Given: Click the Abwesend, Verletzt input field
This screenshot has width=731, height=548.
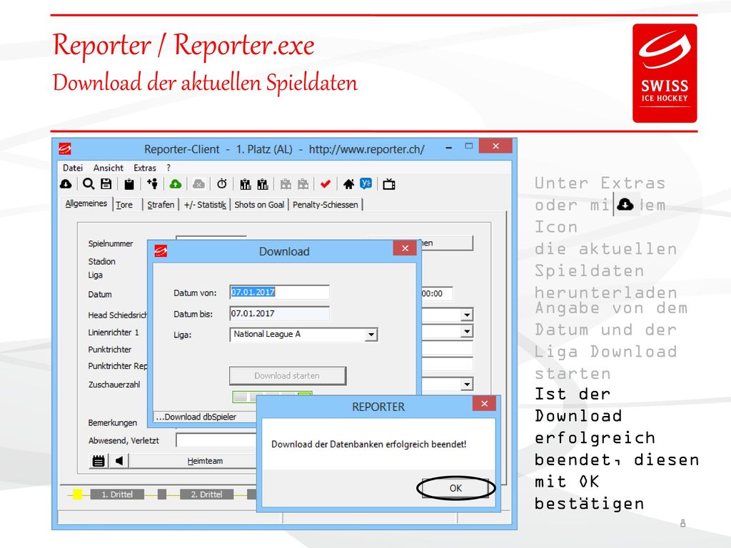Looking at the screenshot, I should click(x=216, y=440).
